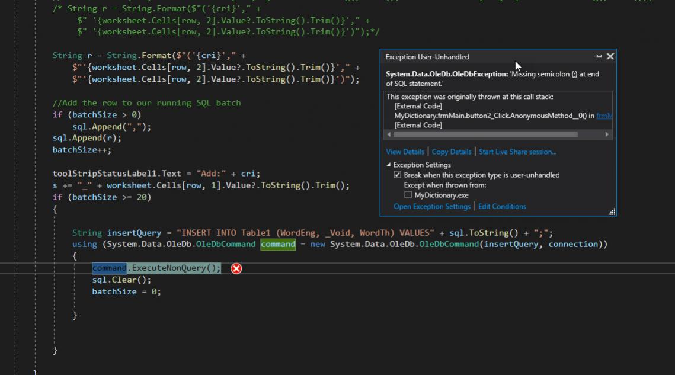Collapse the Exception Settings section
675x375 pixels.
tap(389, 165)
